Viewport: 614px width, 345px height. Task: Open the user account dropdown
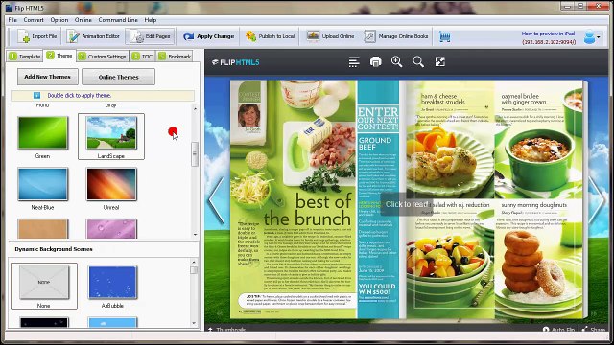pos(592,37)
